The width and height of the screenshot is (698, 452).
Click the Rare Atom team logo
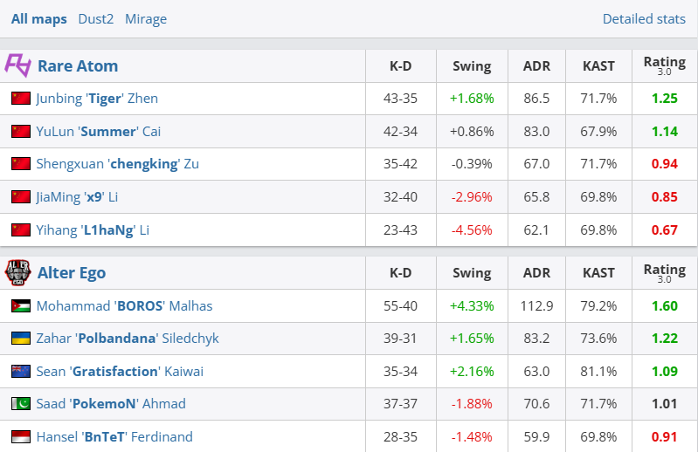coord(17,65)
